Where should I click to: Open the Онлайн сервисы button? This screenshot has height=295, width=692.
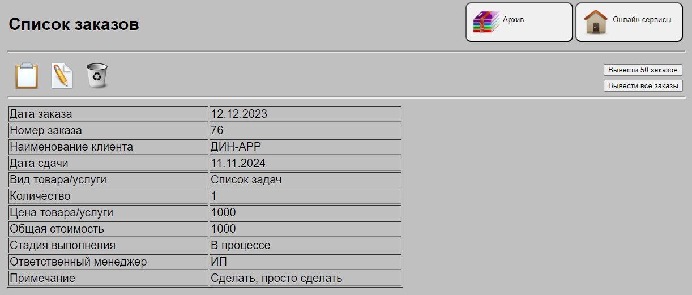(x=629, y=22)
